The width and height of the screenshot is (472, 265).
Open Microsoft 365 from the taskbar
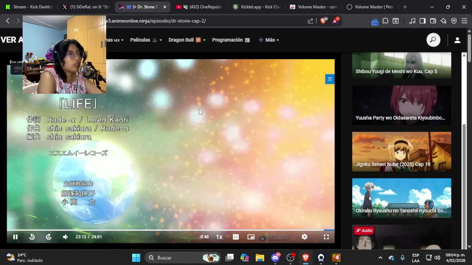coord(244,258)
